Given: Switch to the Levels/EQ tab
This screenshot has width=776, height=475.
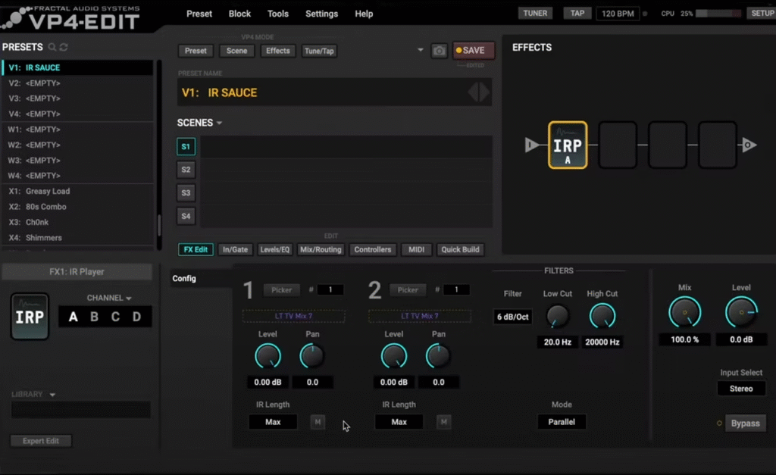Looking at the screenshot, I should pos(274,249).
